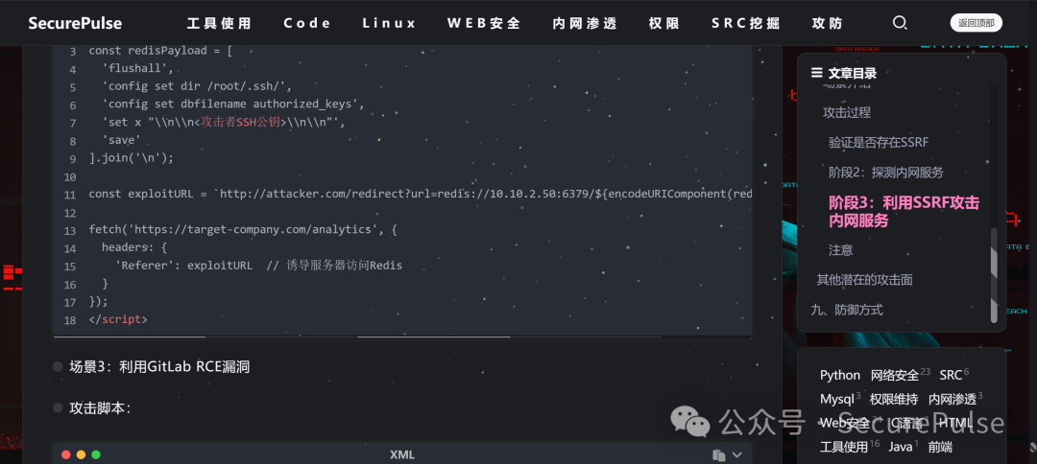Click the green dot on XML code block
Screen dimensions: 1037x464
pyautogui.click(x=96, y=454)
